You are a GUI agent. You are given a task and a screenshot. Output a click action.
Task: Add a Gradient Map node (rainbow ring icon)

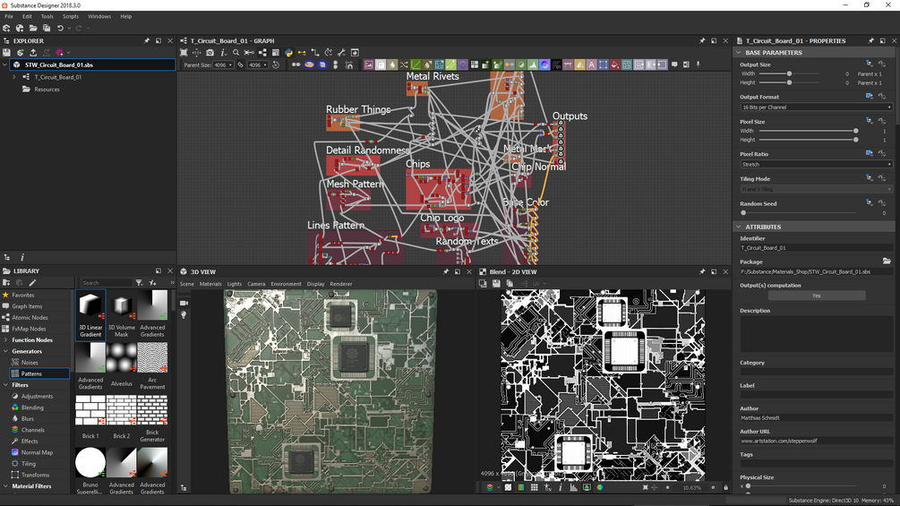(544, 64)
